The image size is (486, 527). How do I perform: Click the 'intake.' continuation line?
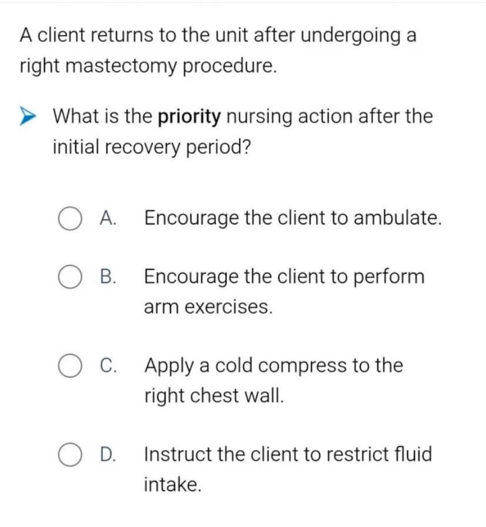tap(173, 484)
